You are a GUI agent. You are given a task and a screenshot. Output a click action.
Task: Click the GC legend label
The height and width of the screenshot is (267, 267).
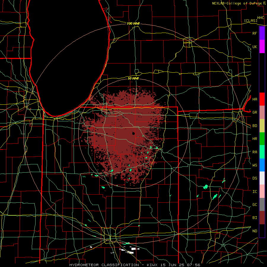point(255,205)
